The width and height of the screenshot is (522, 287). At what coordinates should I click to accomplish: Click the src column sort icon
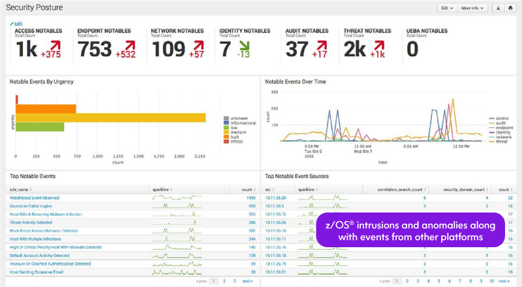pyautogui.click(x=273, y=190)
